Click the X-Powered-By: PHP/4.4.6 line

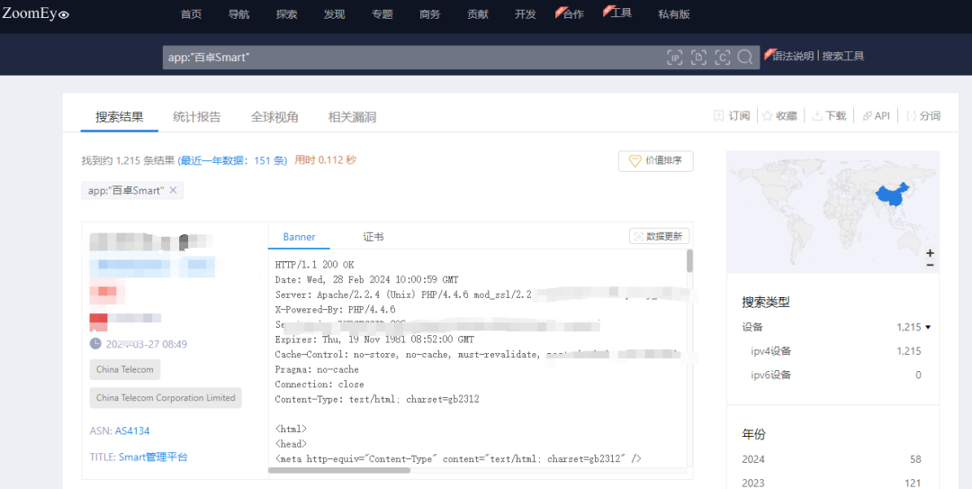coord(335,310)
